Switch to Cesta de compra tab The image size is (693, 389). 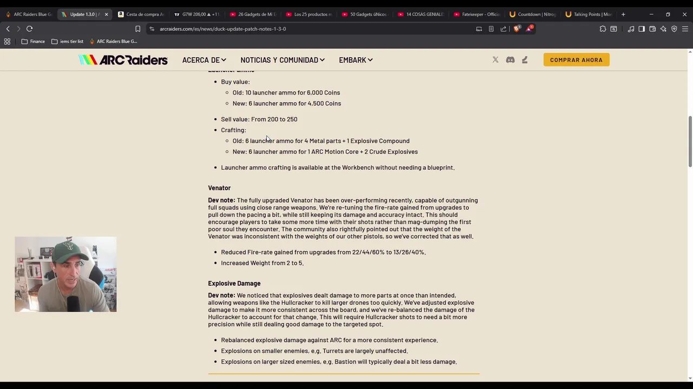[141, 14]
